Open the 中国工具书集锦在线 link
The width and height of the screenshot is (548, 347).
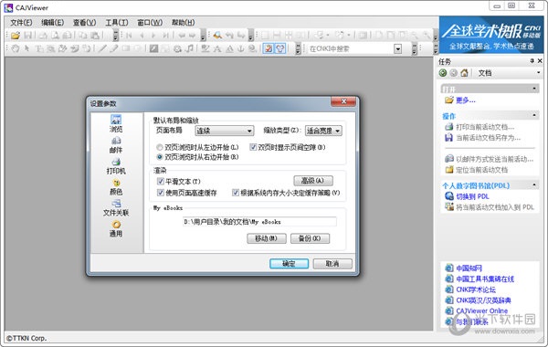tap(485, 279)
